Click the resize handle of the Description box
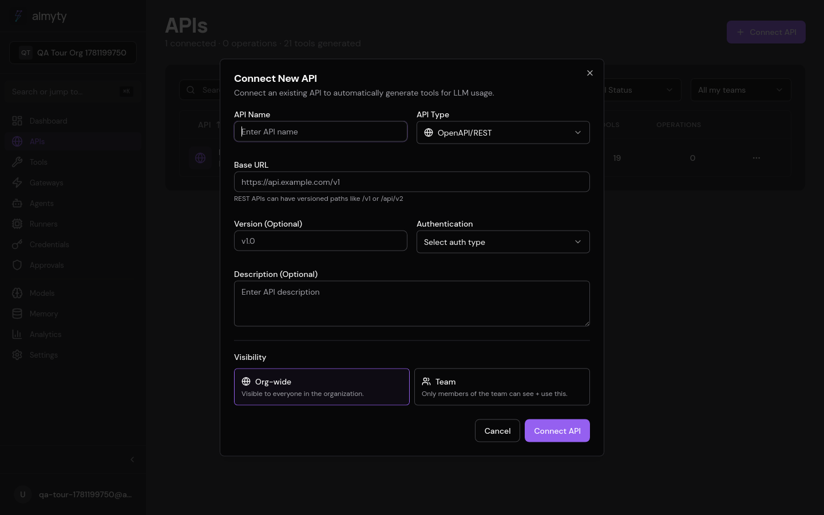The image size is (824, 515). (x=587, y=323)
